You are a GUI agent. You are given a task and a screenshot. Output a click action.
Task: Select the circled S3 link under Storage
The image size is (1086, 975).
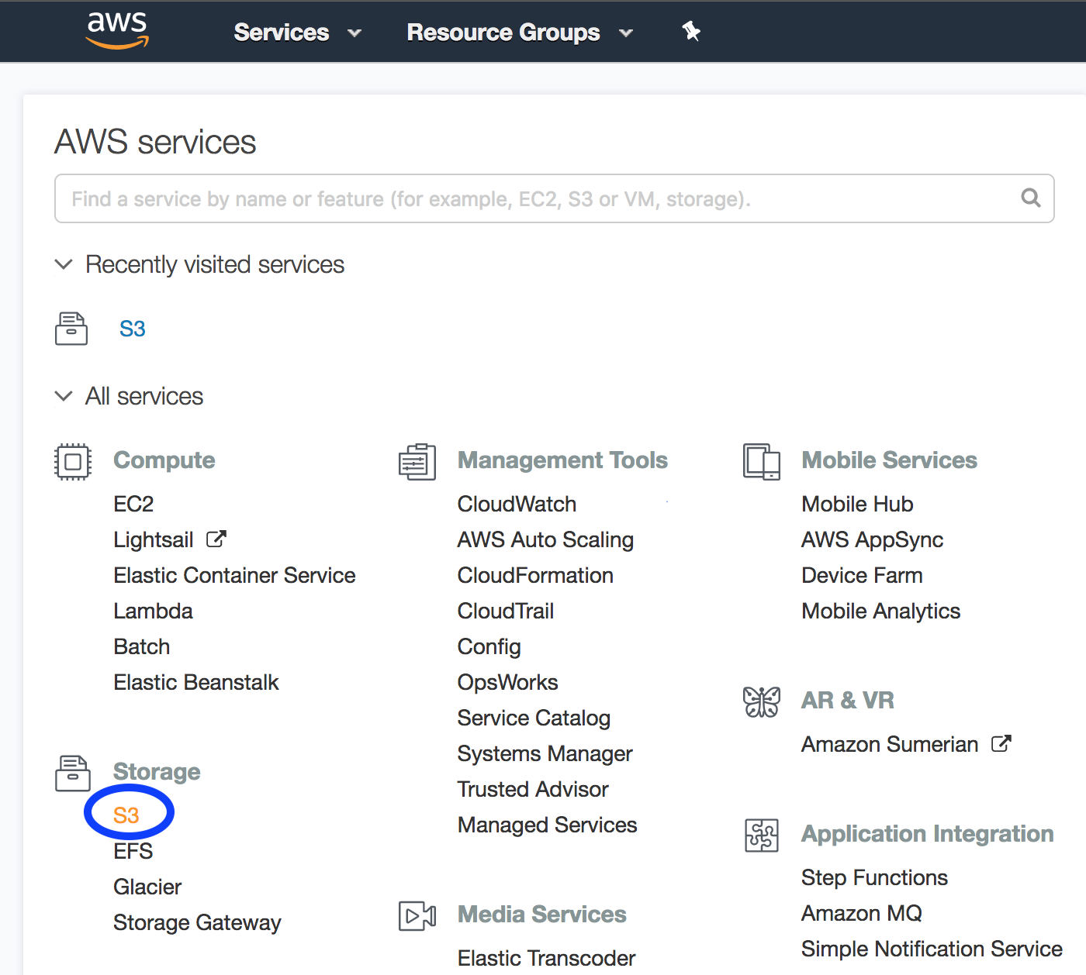coord(126,815)
